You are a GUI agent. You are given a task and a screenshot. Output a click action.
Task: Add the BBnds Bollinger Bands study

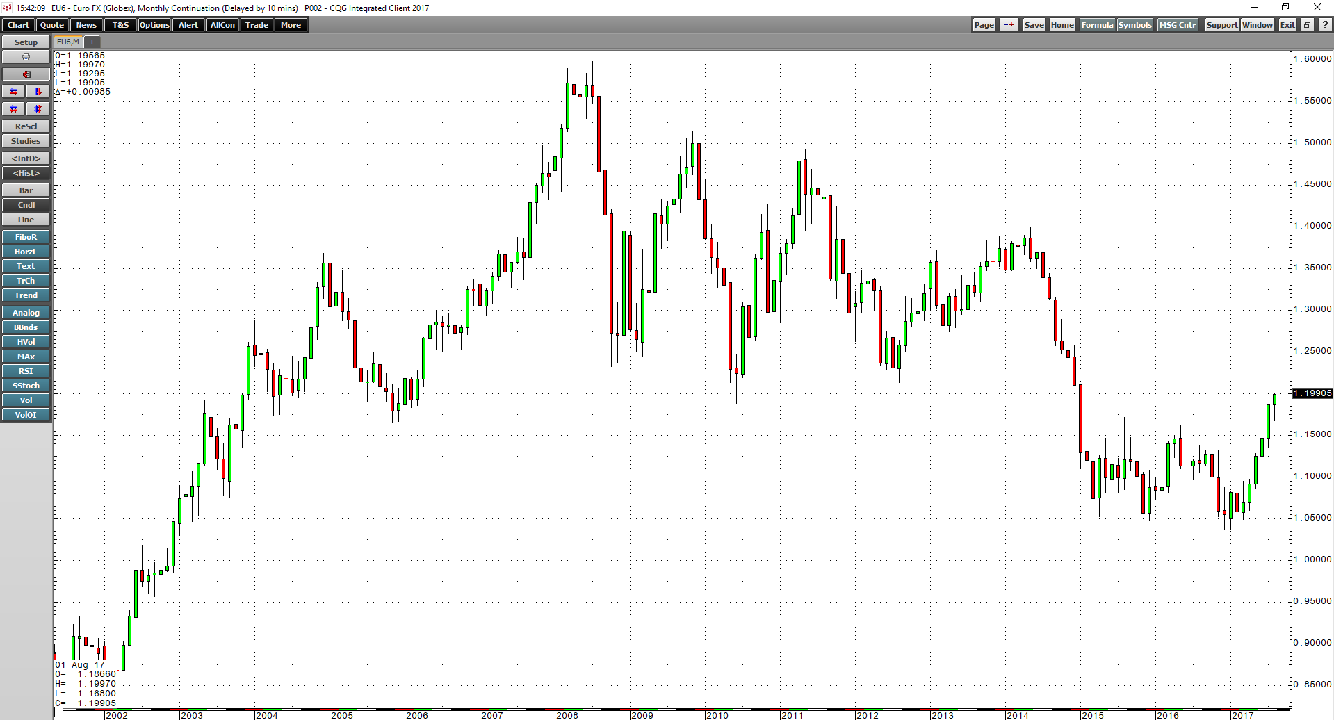coord(26,327)
